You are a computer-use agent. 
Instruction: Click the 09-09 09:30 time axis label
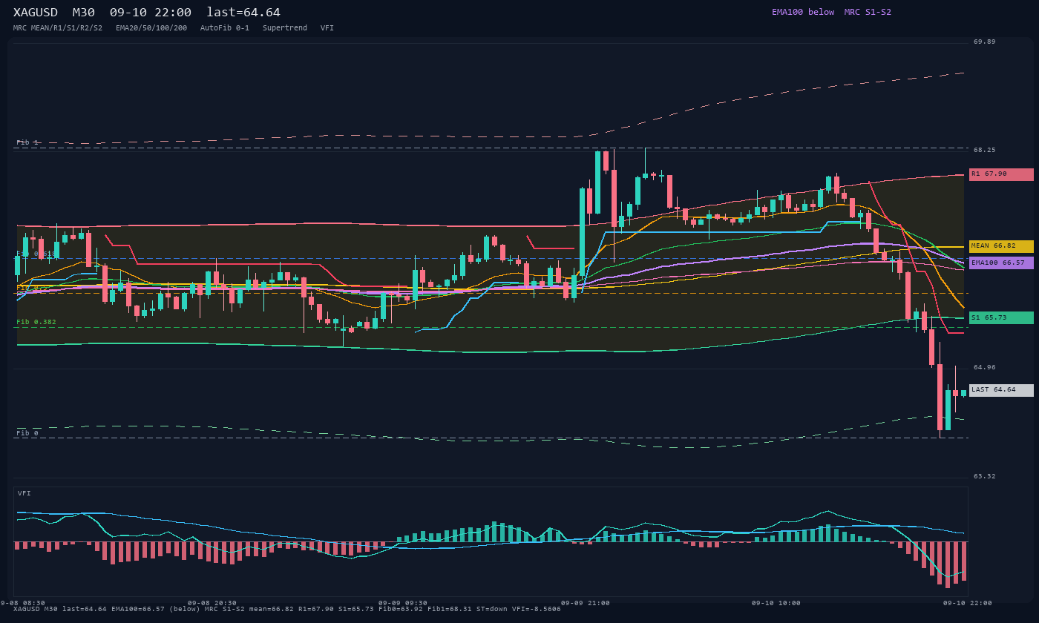click(x=403, y=603)
